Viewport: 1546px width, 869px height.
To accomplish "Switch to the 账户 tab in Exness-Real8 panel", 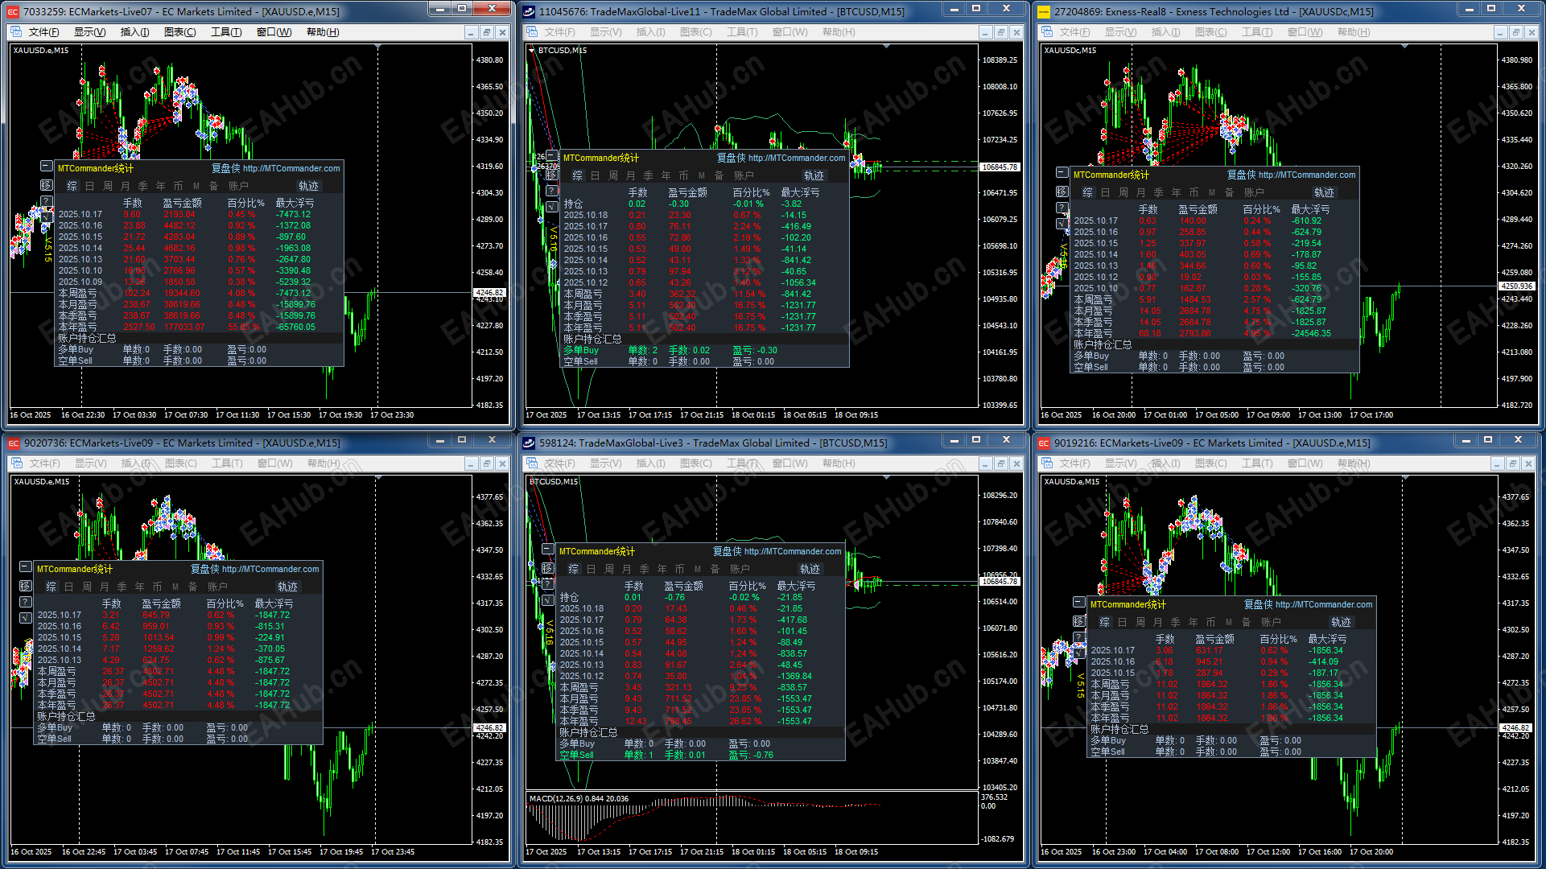I will (x=1254, y=192).
